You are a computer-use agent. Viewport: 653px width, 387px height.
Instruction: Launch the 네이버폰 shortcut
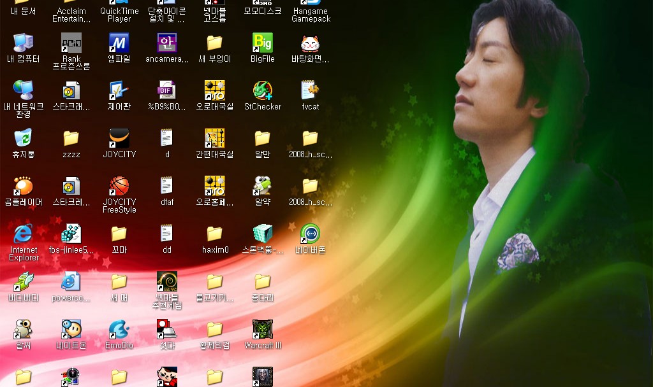tap(311, 234)
